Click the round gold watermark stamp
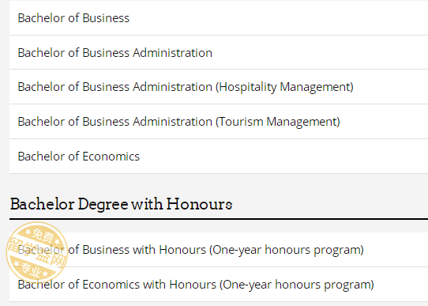The image size is (428, 306). coord(37,252)
